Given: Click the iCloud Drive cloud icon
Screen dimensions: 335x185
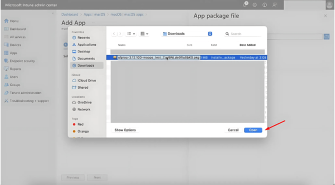Looking at the screenshot, I should pyautogui.click(x=74, y=80).
